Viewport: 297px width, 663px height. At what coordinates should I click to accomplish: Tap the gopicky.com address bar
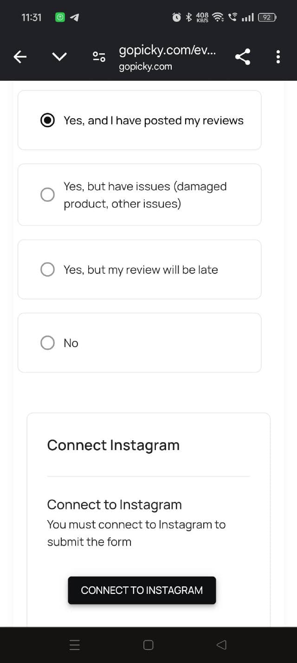[x=167, y=57]
